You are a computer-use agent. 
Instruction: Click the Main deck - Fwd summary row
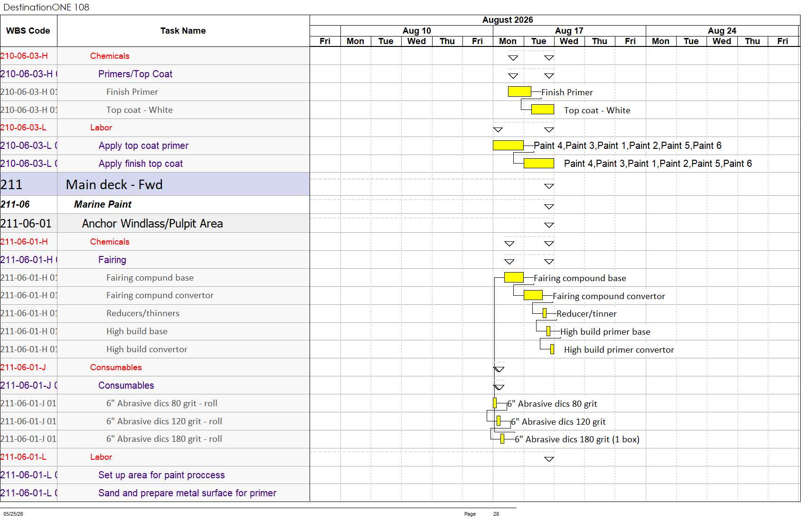point(155,184)
